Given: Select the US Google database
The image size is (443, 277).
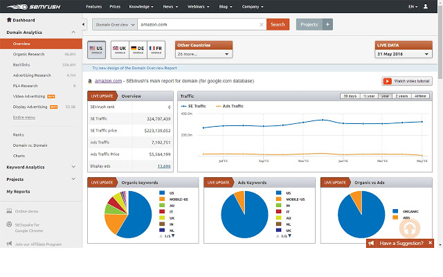Looking at the screenshot, I should 96,50.
